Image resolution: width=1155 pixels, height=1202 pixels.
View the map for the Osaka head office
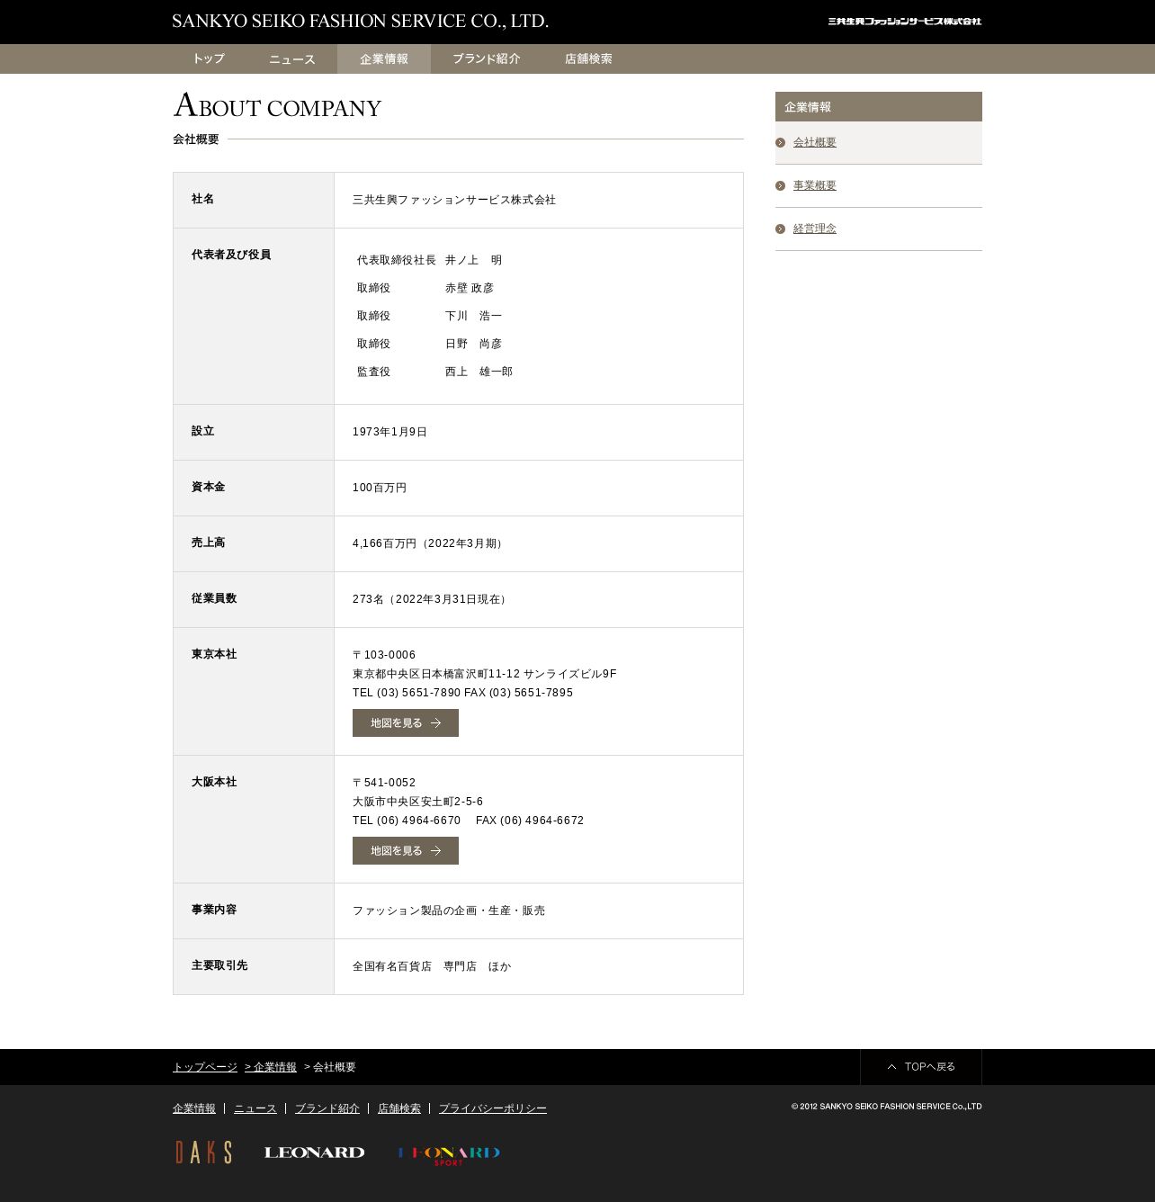coord(406,851)
